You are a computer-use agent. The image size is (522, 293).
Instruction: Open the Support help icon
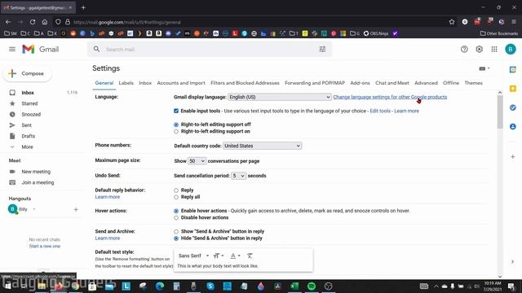(x=464, y=49)
